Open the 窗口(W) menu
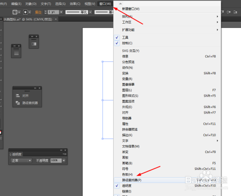 coord(105,4)
